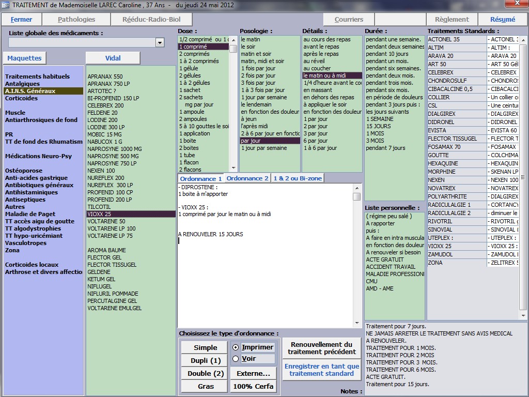Choose the Double (2) prescription type
Viewport: 529px width, 397px height.
205,373
